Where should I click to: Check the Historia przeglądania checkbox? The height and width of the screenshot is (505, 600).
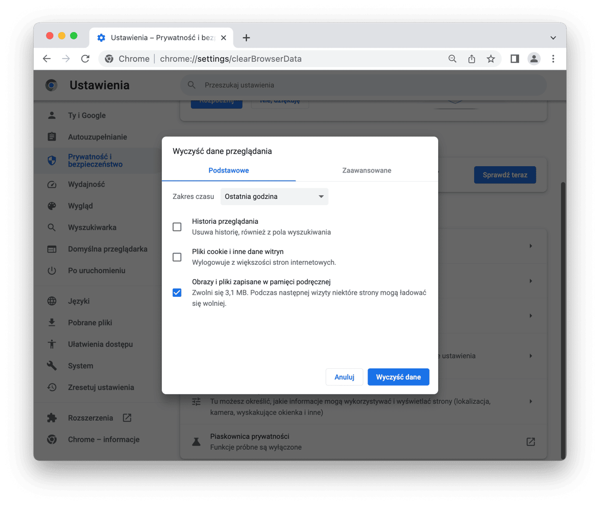tap(177, 227)
